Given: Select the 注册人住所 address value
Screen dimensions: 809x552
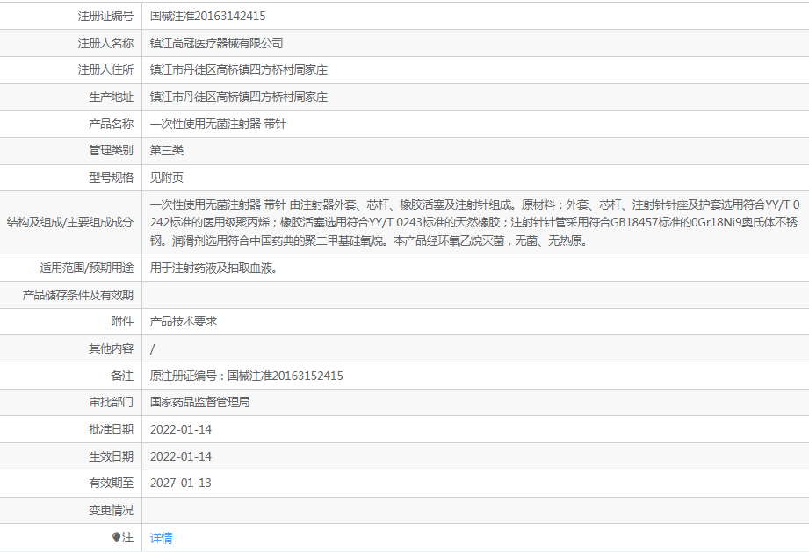Looking at the screenshot, I should (238, 70).
